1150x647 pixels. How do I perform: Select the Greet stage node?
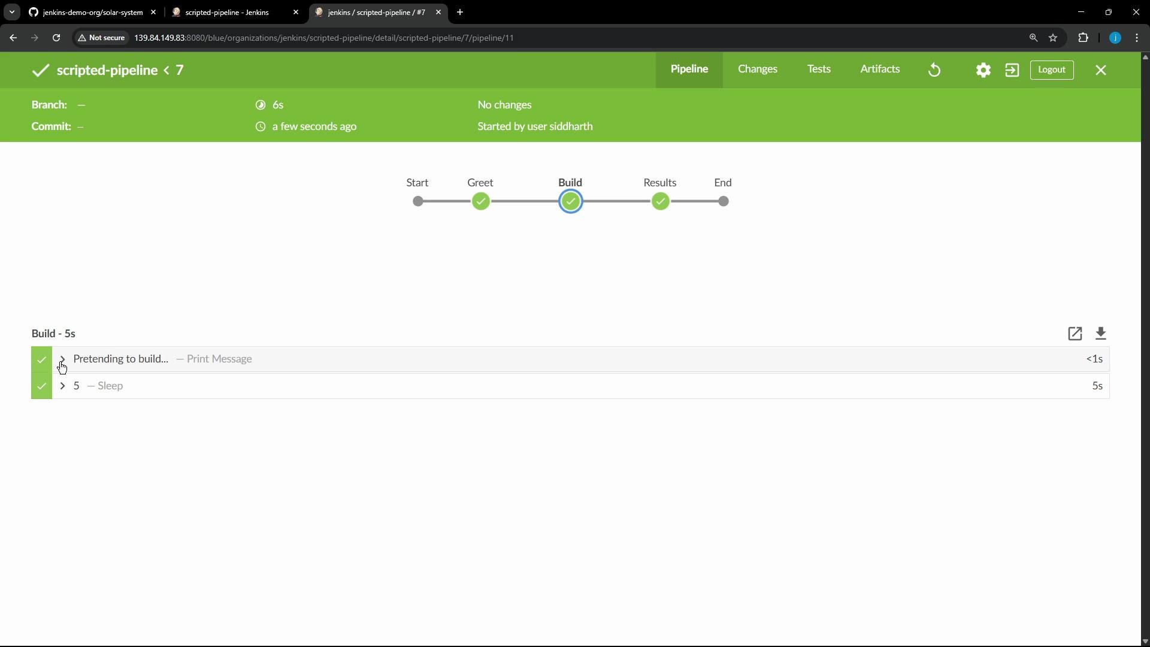[x=480, y=202]
